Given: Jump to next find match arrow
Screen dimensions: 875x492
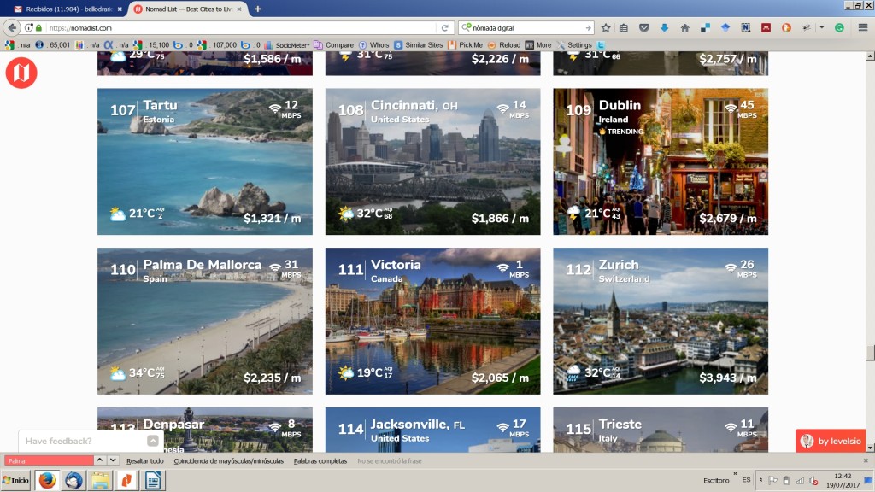Looking at the screenshot, I should pos(113,460).
